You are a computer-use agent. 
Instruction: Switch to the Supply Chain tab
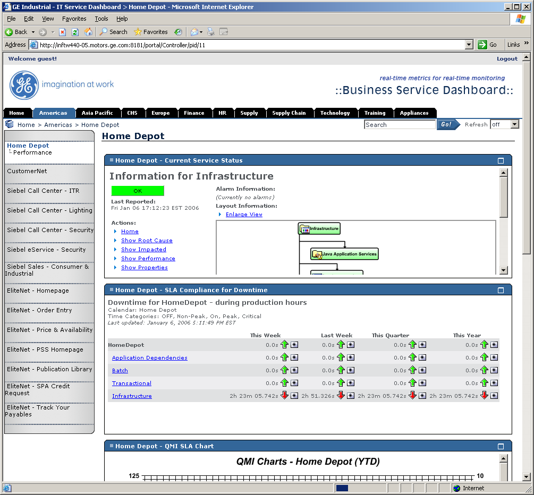click(x=289, y=113)
